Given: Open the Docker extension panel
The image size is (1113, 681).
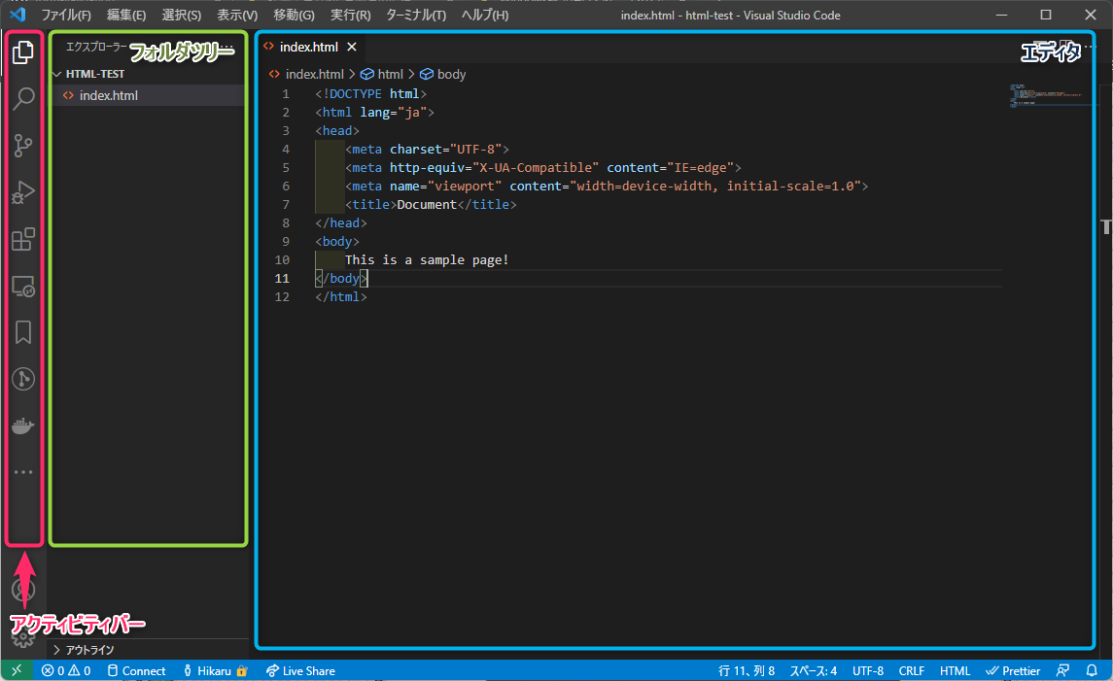Looking at the screenshot, I should (x=23, y=425).
